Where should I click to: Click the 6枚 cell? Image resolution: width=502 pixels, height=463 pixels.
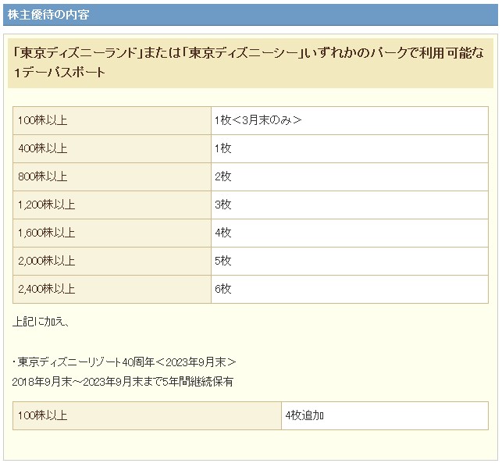350,289
